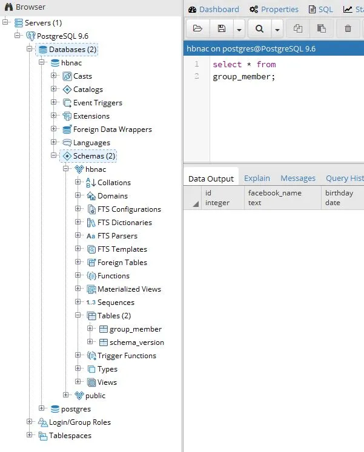This screenshot has width=364, height=452.
Task: Click the Open File folder icon
Action: pyautogui.click(x=198, y=28)
